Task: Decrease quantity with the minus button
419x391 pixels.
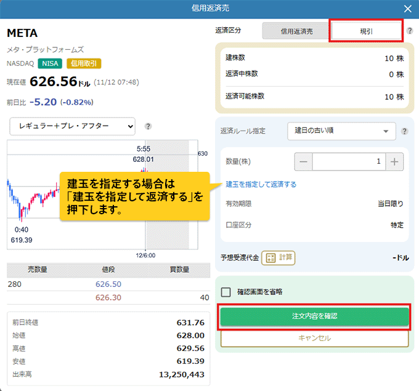Action: coord(303,162)
